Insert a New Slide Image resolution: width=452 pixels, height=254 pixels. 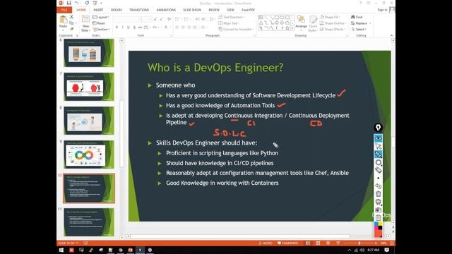(x=85, y=23)
